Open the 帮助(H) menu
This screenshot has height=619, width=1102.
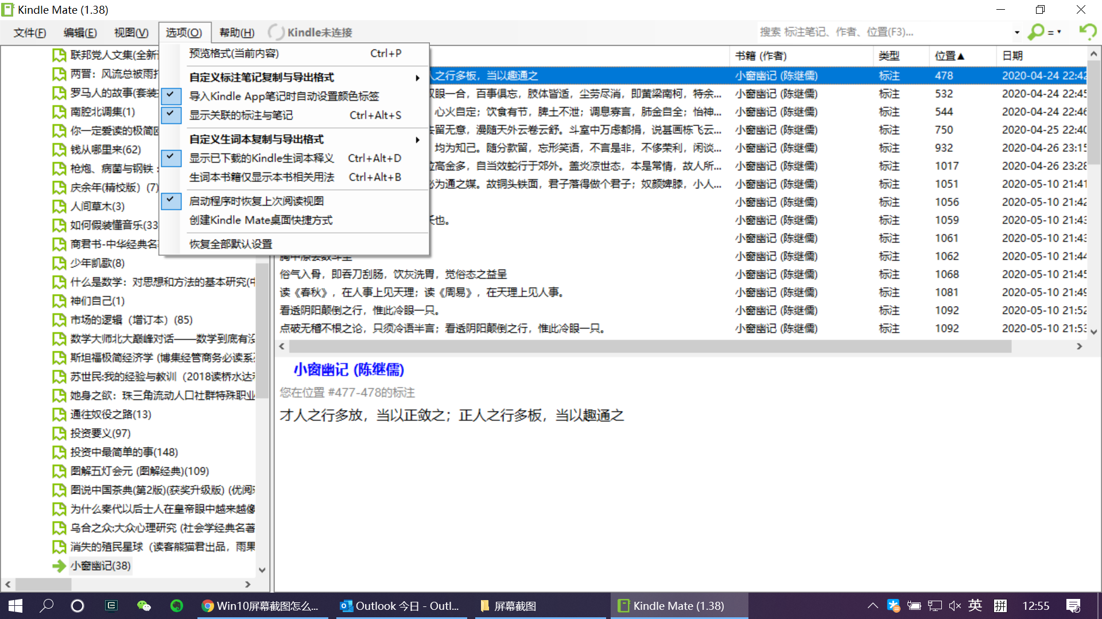(236, 33)
